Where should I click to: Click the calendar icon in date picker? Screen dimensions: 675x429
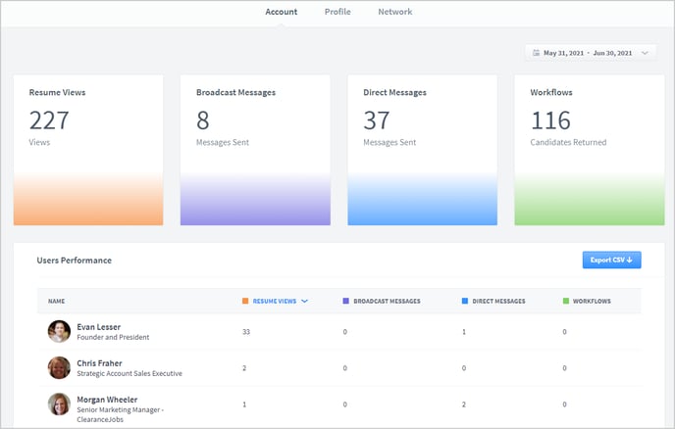point(536,53)
